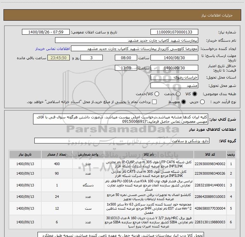Click quantity 400 in row 1
Viewport: 245px width, 237px height.
click(57, 164)
